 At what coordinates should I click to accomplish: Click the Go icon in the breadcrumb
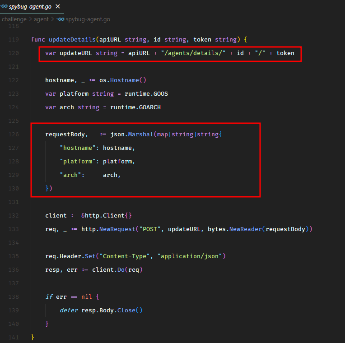pos(61,19)
